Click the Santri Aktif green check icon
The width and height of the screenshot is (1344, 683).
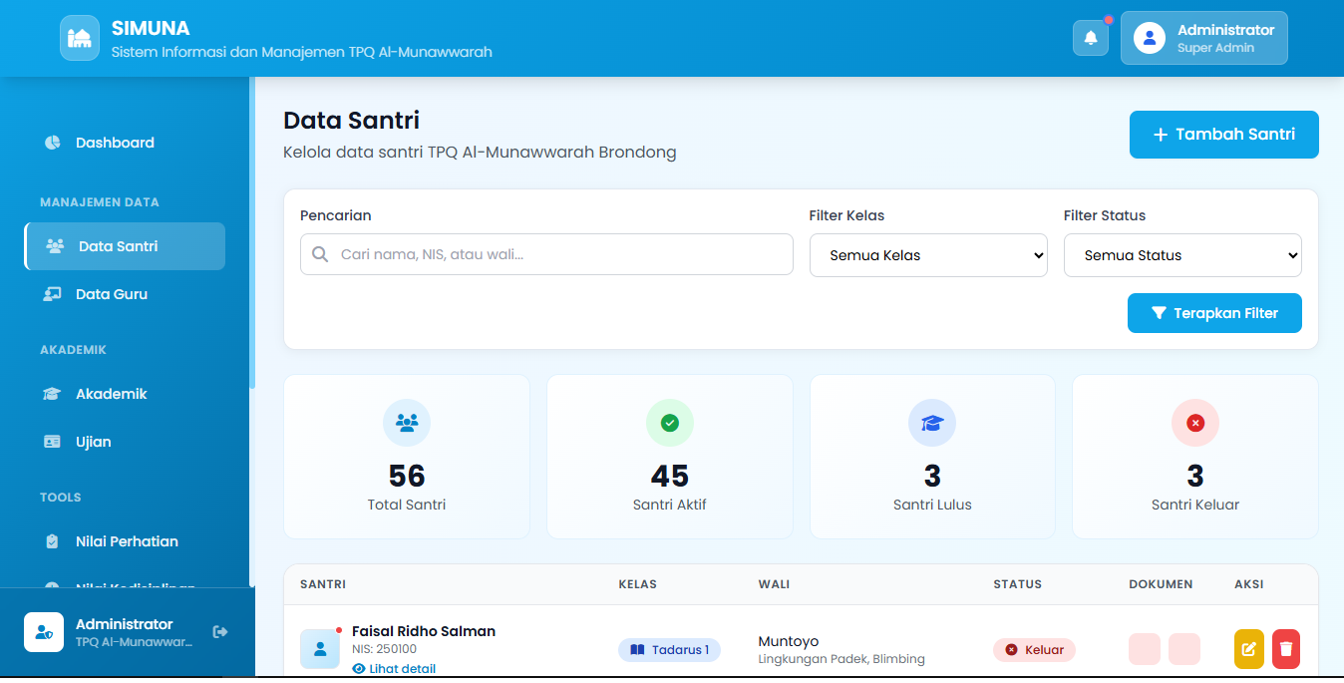(x=669, y=423)
